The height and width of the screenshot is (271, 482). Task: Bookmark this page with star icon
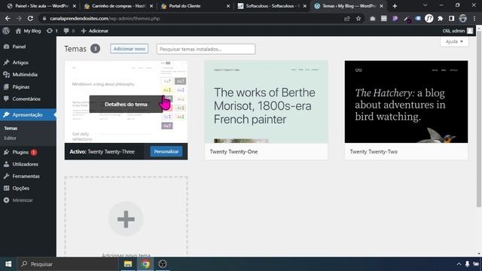pyautogui.click(x=358, y=18)
